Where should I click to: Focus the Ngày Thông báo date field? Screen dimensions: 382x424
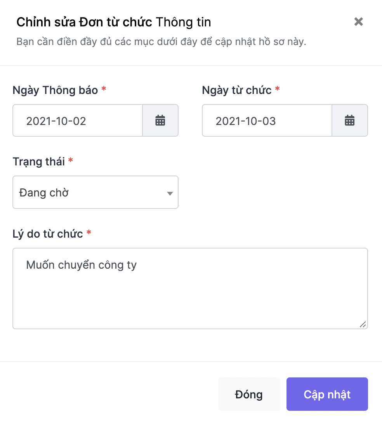78,120
